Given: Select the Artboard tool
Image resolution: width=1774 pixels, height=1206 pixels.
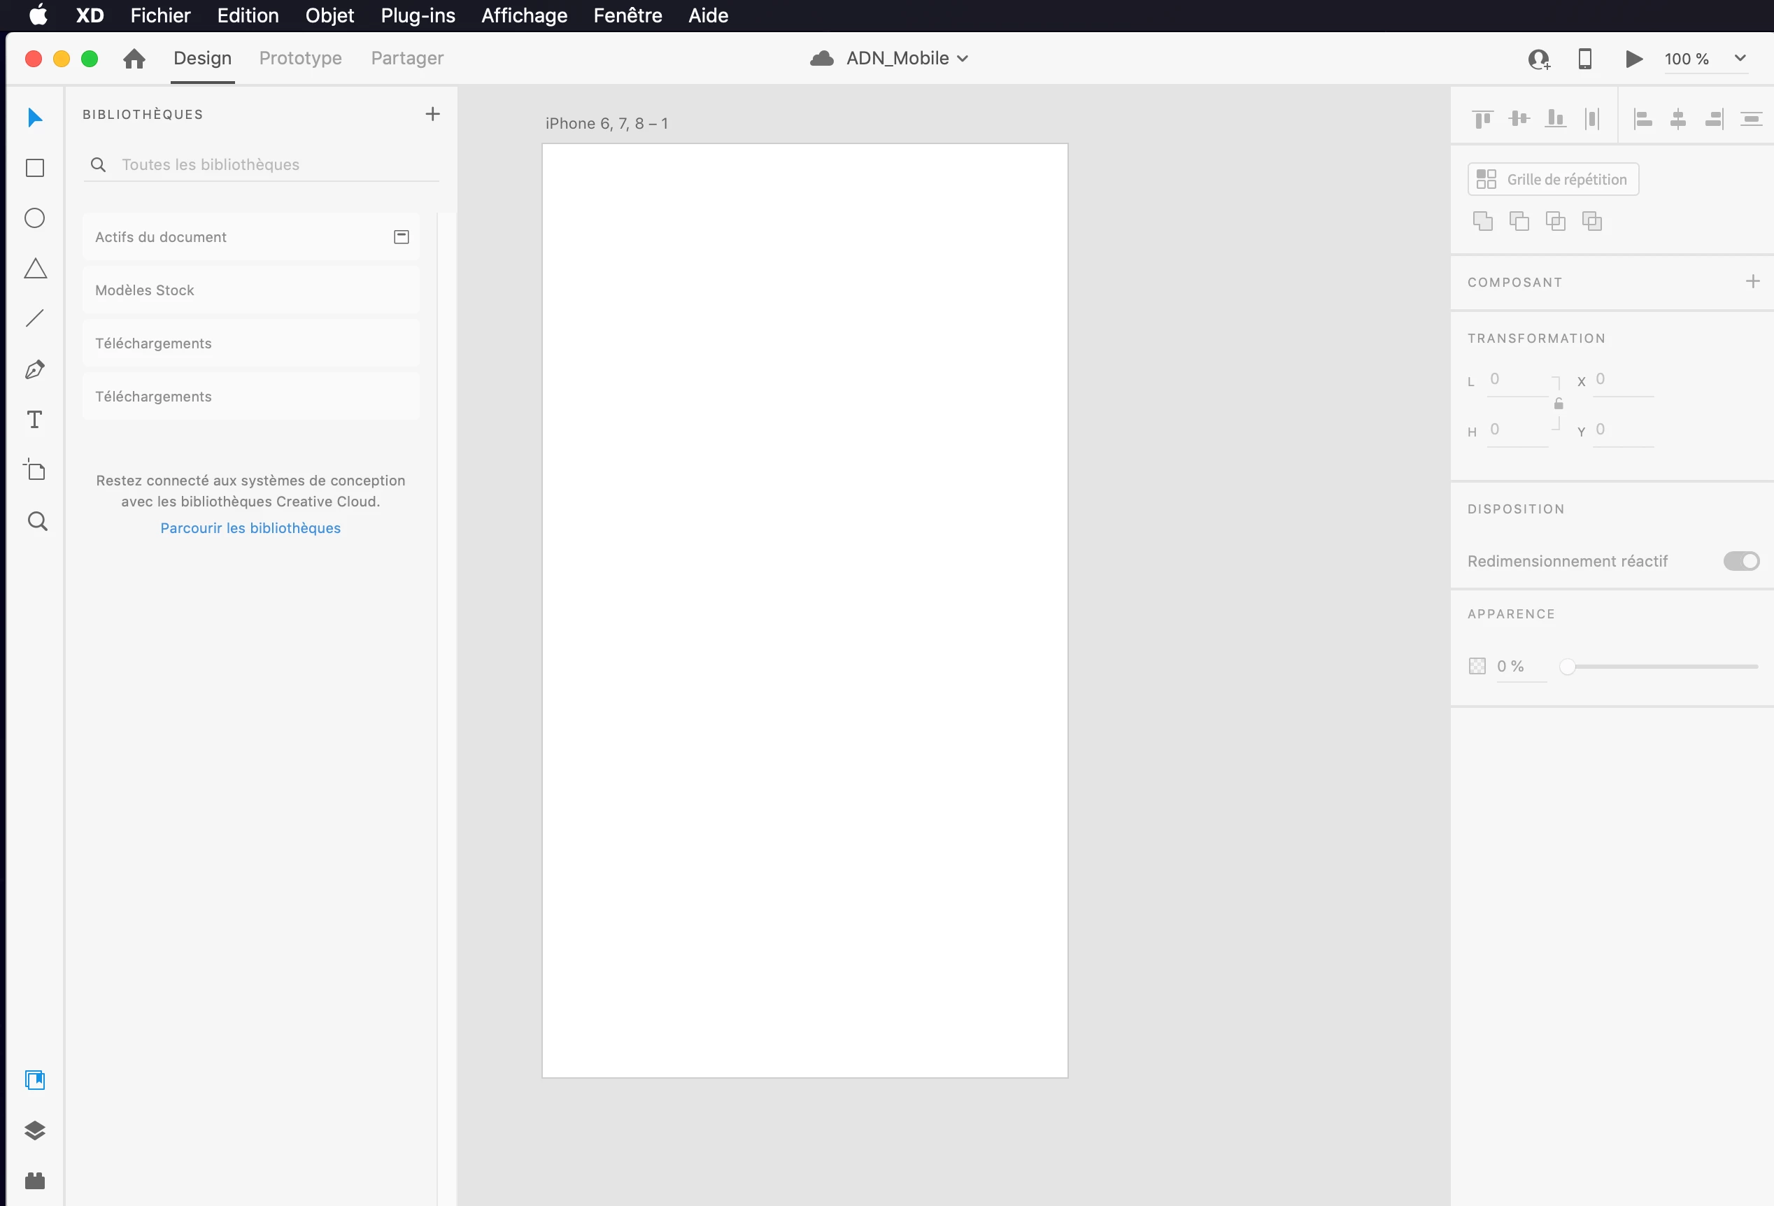Looking at the screenshot, I should pyautogui.click(x=35, y=469).
